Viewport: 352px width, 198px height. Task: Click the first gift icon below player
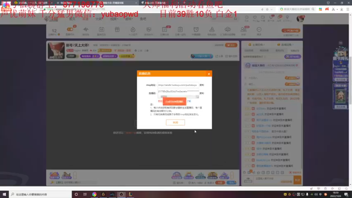click(54, 175)
